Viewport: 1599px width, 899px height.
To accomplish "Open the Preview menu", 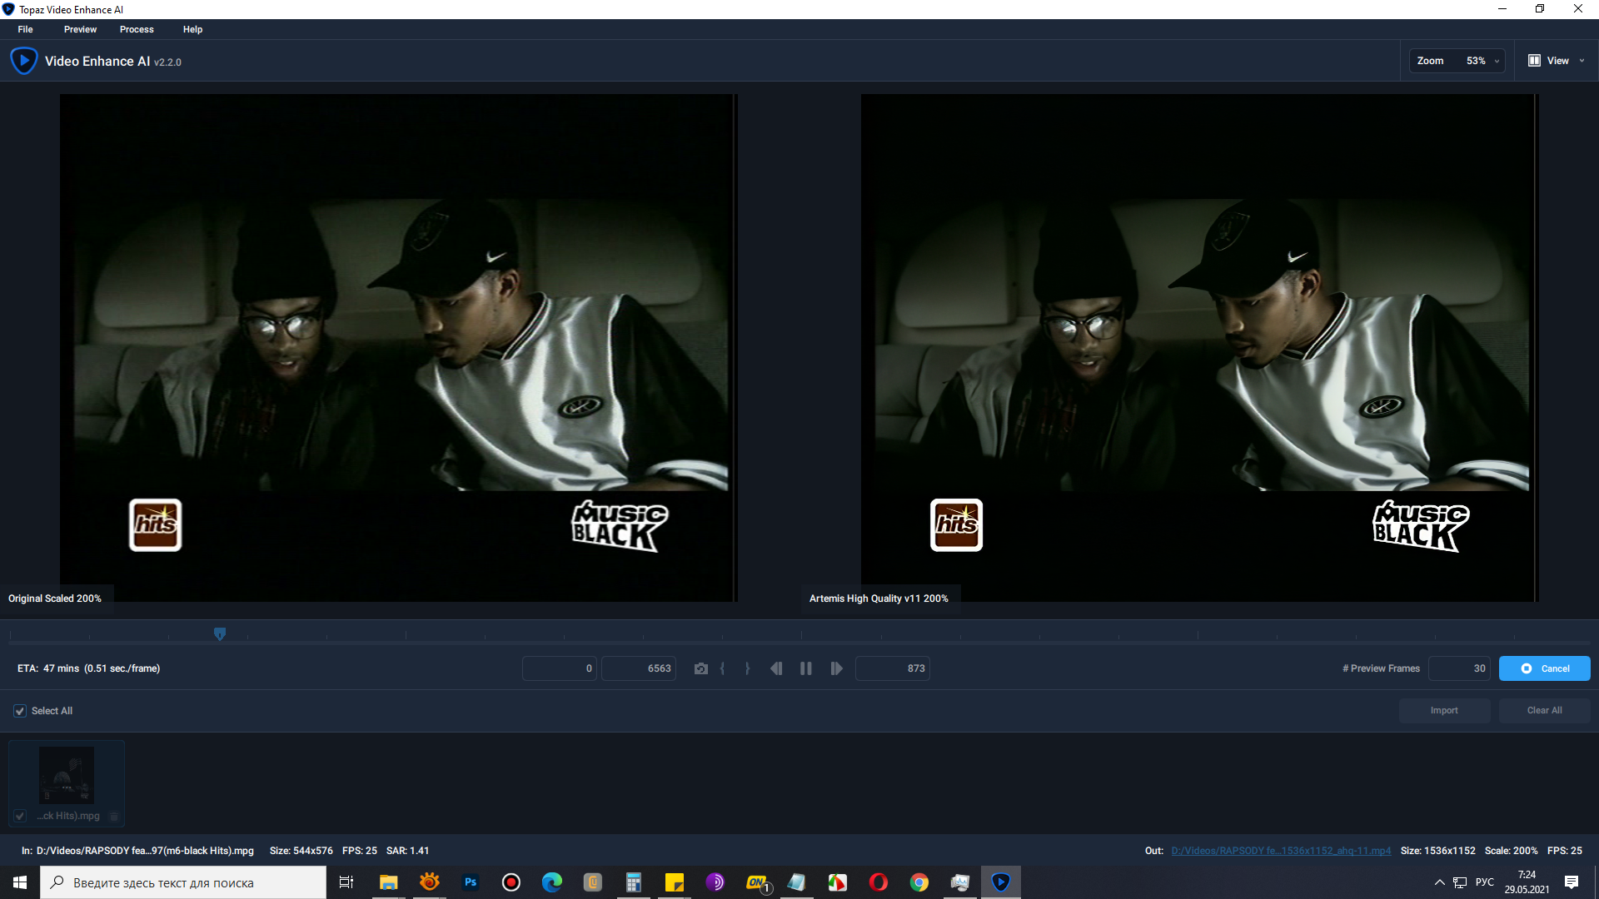I will tap(80, 29).
